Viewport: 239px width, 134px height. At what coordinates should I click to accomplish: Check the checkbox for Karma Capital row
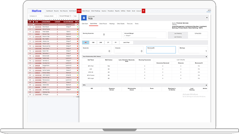coord(33,71)
